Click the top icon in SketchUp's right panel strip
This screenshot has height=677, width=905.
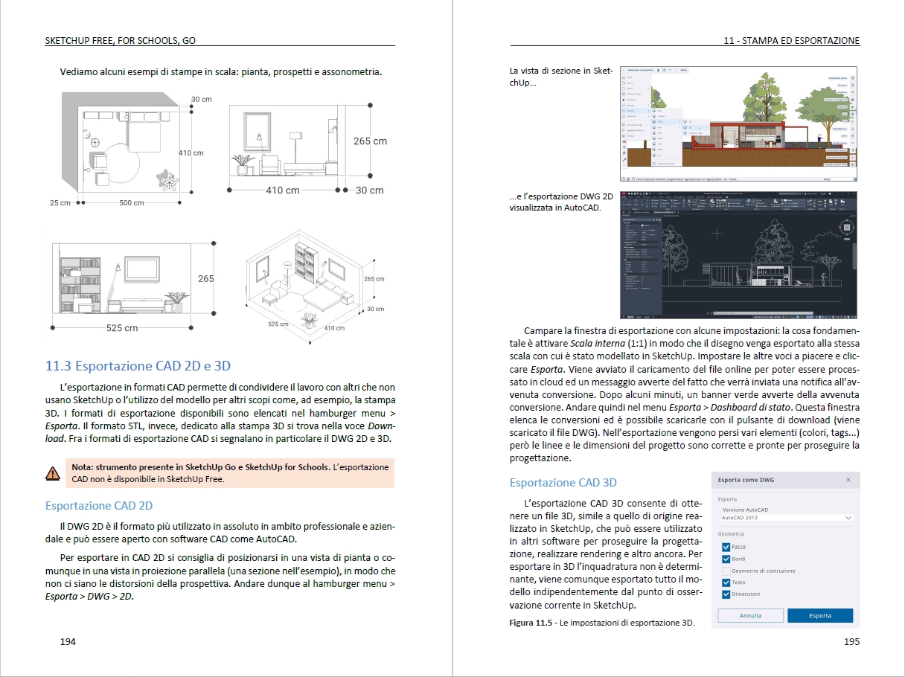(x=853, y=78)
